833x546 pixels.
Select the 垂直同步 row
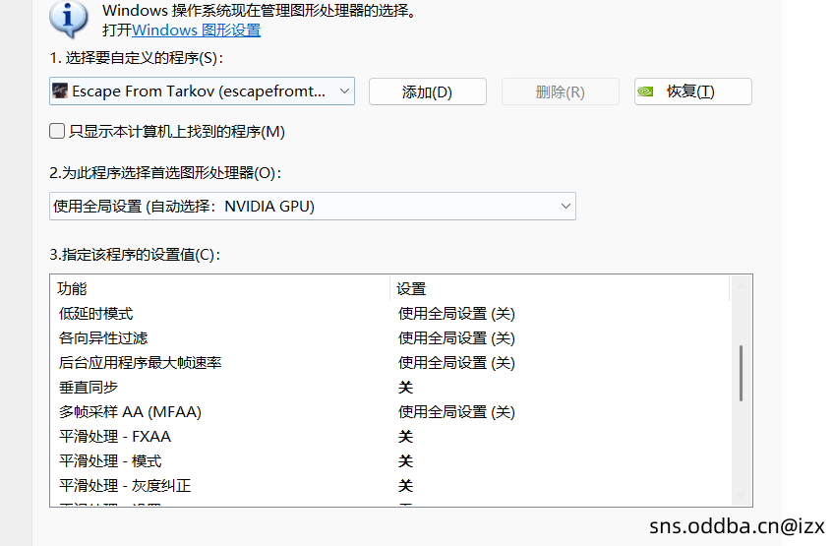389,387
